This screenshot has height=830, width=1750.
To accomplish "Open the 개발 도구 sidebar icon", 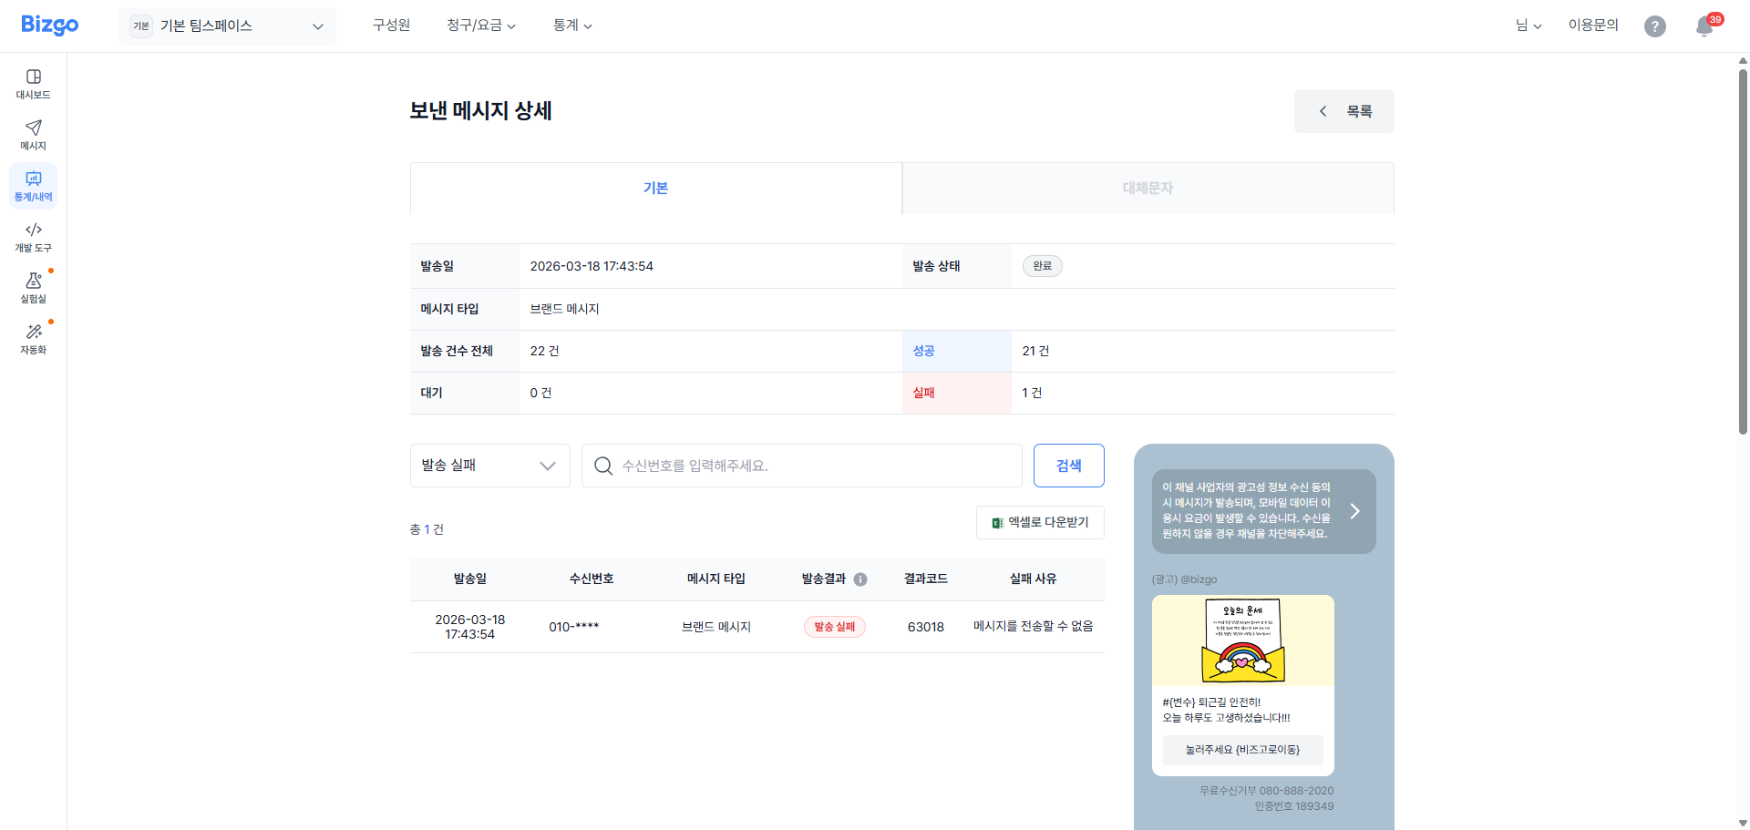I will (33, 236).
